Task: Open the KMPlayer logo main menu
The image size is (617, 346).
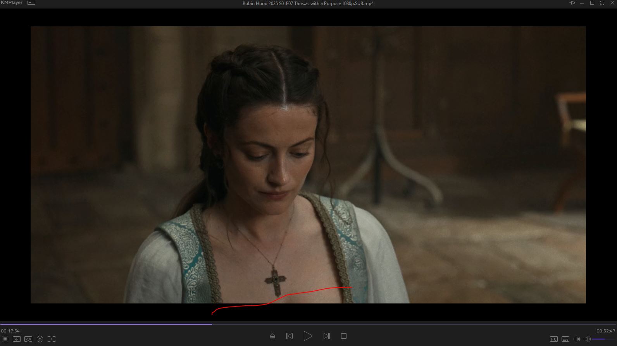Action: (x=12, y=3)
